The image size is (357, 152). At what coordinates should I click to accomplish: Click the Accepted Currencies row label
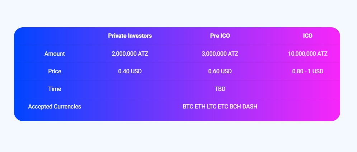pyautogui.click(x=55, y=106)
